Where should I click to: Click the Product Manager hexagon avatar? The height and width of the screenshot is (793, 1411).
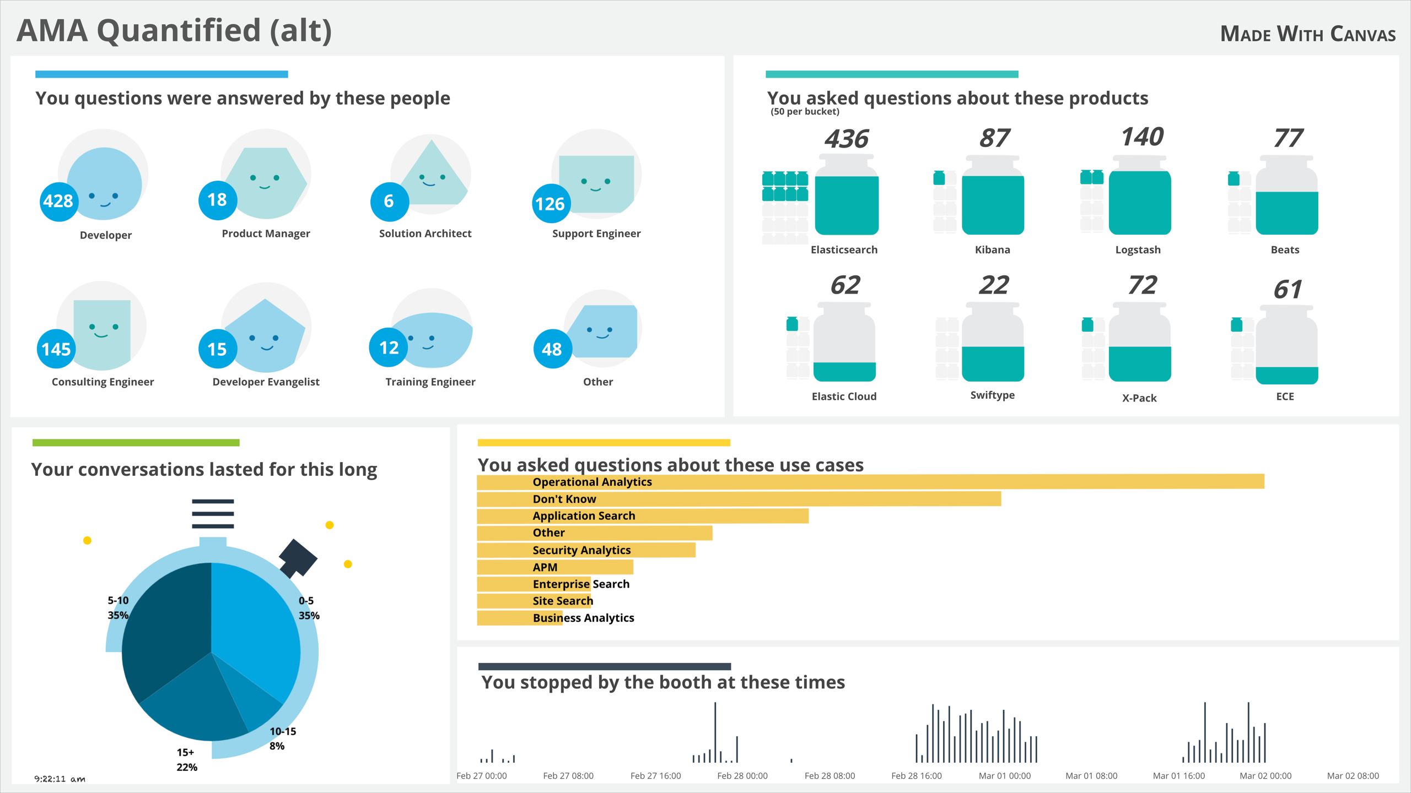267,182
